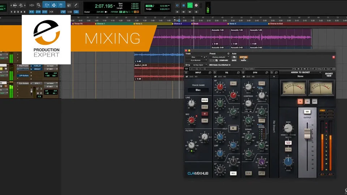Enable automation SAFE button
Image resolution: width=347 pixels, height=195 pixels.
[x=234, y=60]
